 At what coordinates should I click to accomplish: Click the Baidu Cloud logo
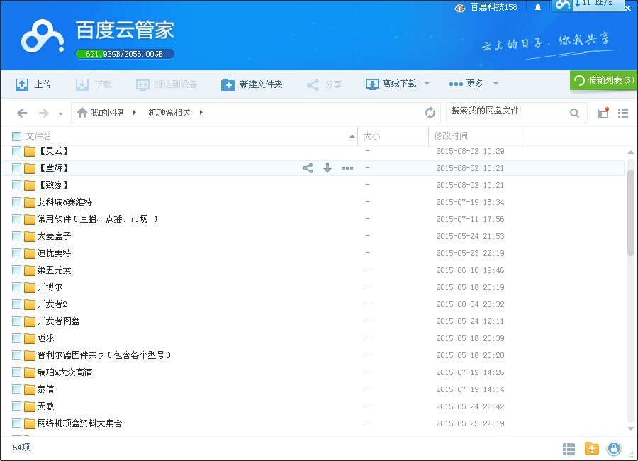click(43, 36)
